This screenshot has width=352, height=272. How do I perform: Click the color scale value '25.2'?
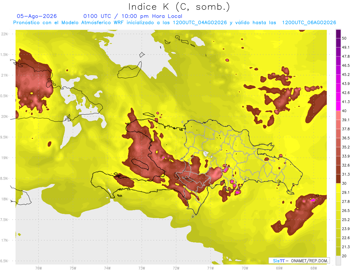click(346, 220)
